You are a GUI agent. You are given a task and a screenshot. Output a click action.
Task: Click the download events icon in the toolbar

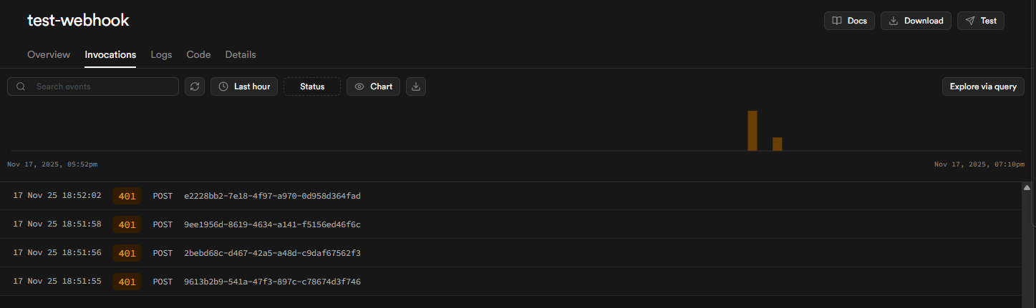tap(416, 86)
